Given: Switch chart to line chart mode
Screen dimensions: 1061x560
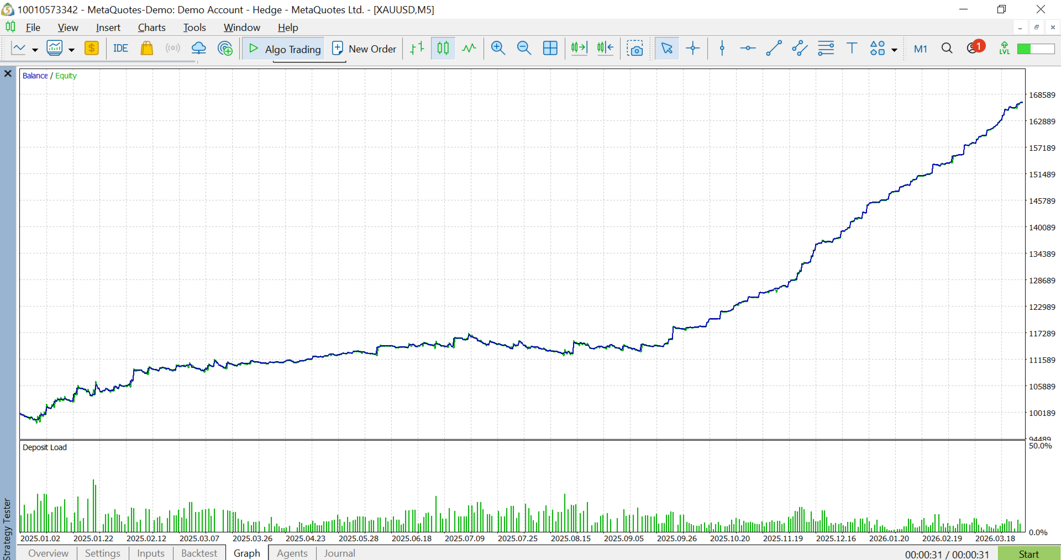Looking at the screenshot, I should 469,49.
